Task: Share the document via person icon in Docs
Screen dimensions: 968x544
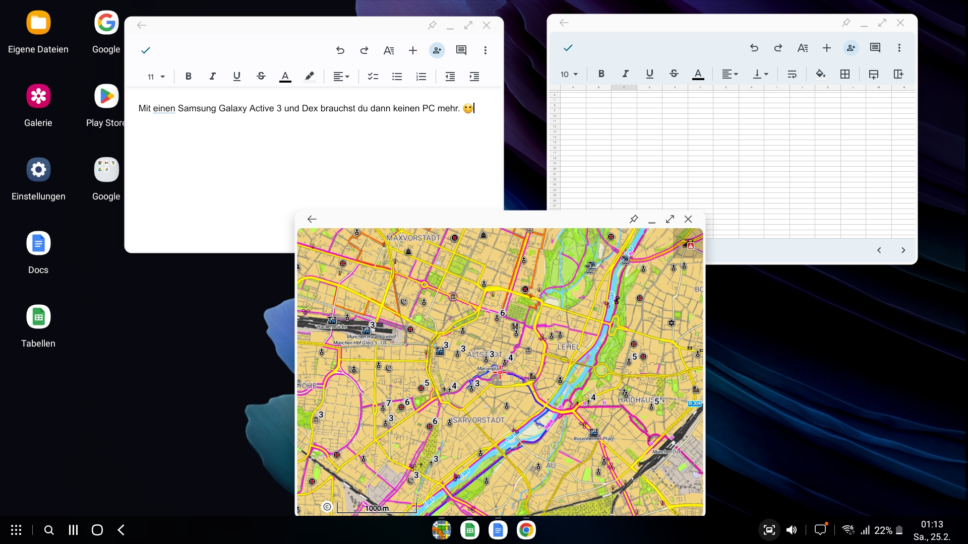Action: point(437,50)
